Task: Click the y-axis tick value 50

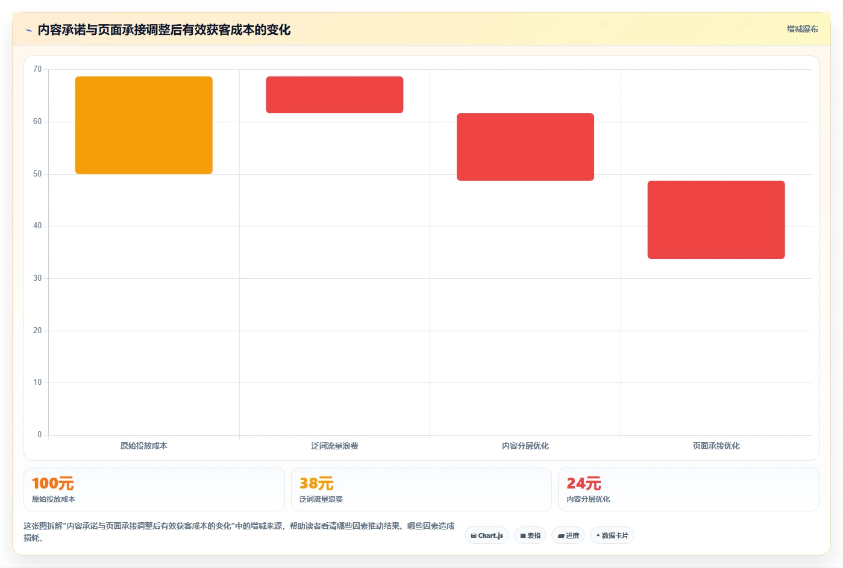Action: pyautogui.click(x=37, y=174)
